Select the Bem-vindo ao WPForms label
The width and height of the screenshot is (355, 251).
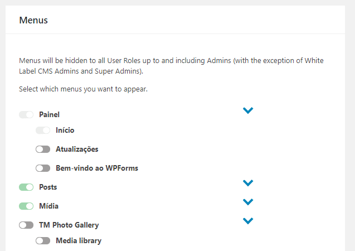(x=97, y=168)
